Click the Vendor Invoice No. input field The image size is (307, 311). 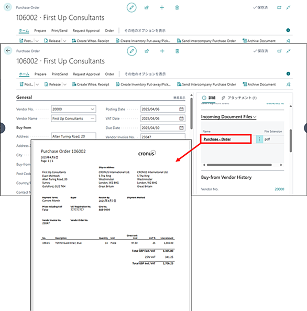point(163,137)
